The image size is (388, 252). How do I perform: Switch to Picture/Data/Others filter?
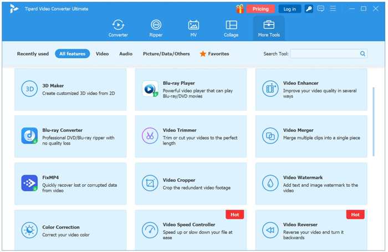coord(166,54)
